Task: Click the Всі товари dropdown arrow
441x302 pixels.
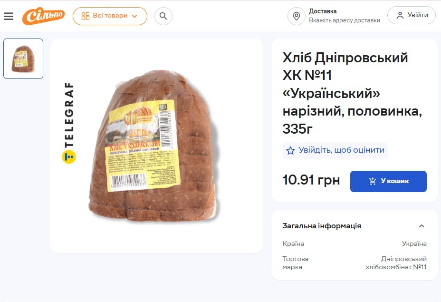Action: [x=134, y=16]
